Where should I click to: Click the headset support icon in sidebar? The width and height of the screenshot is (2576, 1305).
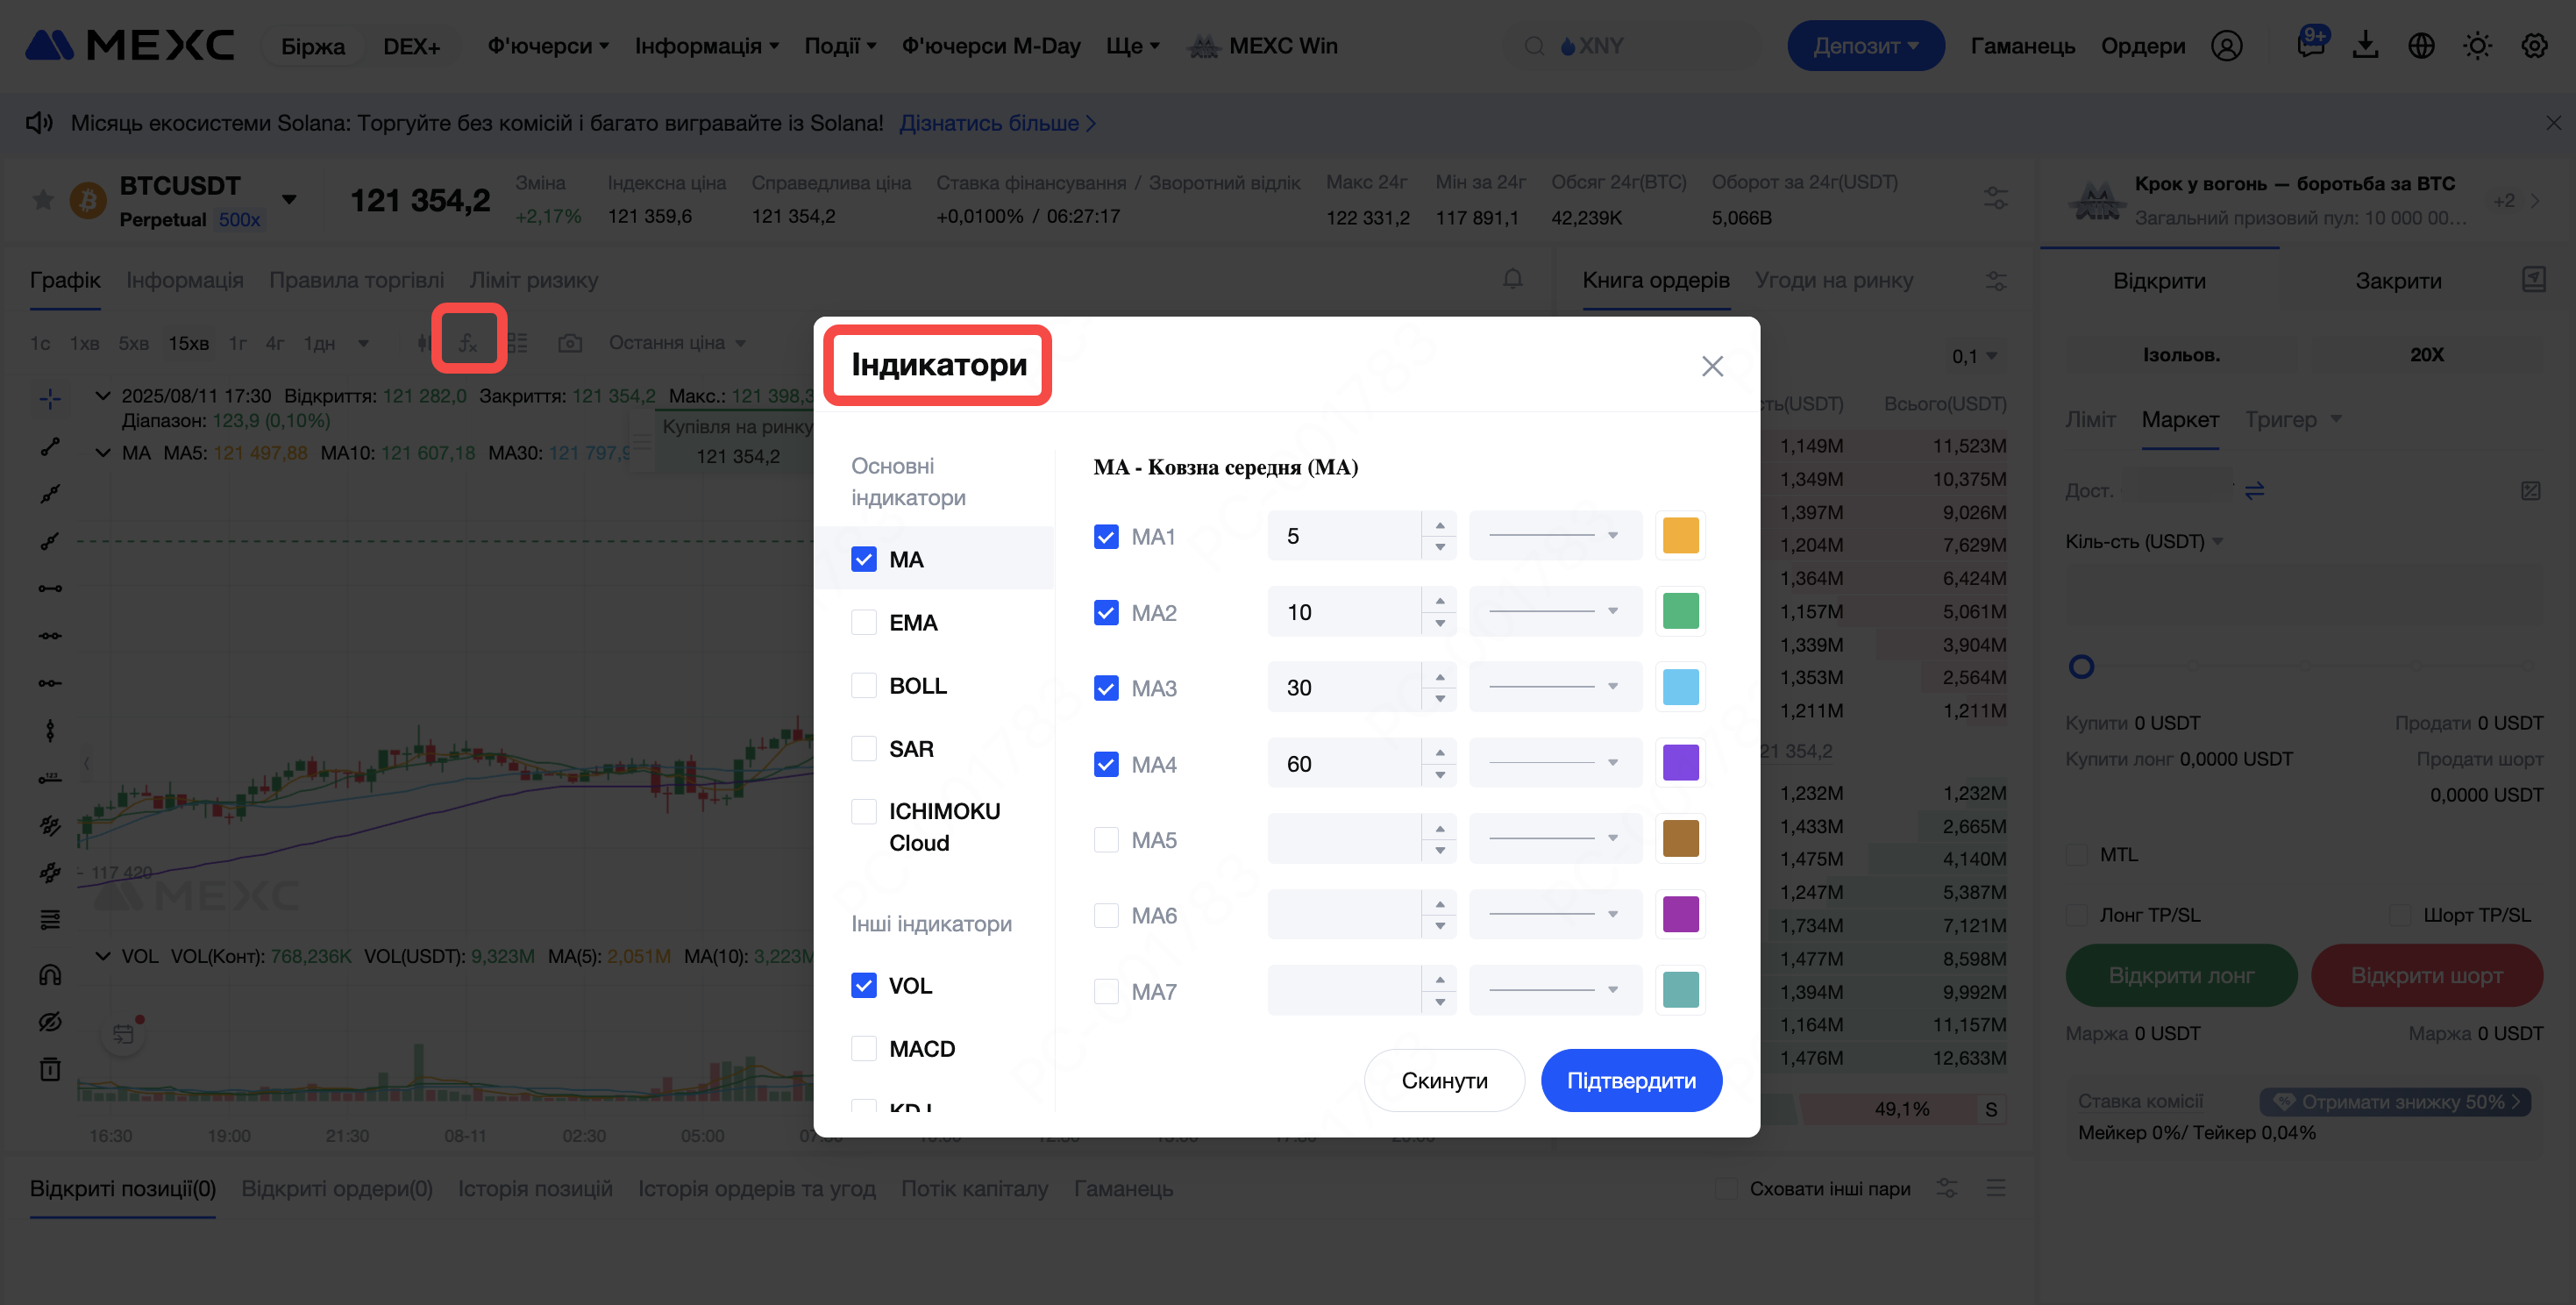(50, 974)
